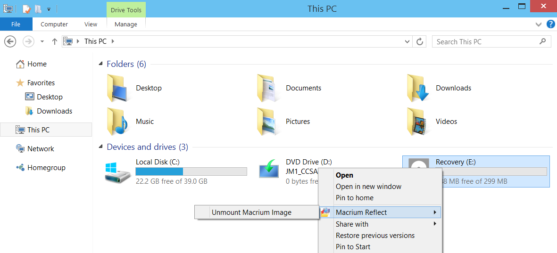The image size is (557, 253).
Task: Click the Help question mark icon
Action: click(550, 24)
